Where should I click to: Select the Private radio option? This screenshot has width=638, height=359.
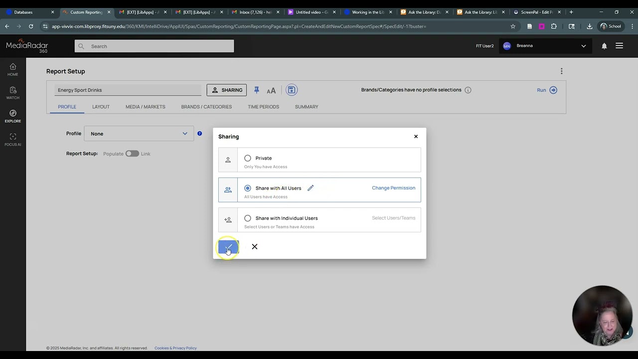248,158
